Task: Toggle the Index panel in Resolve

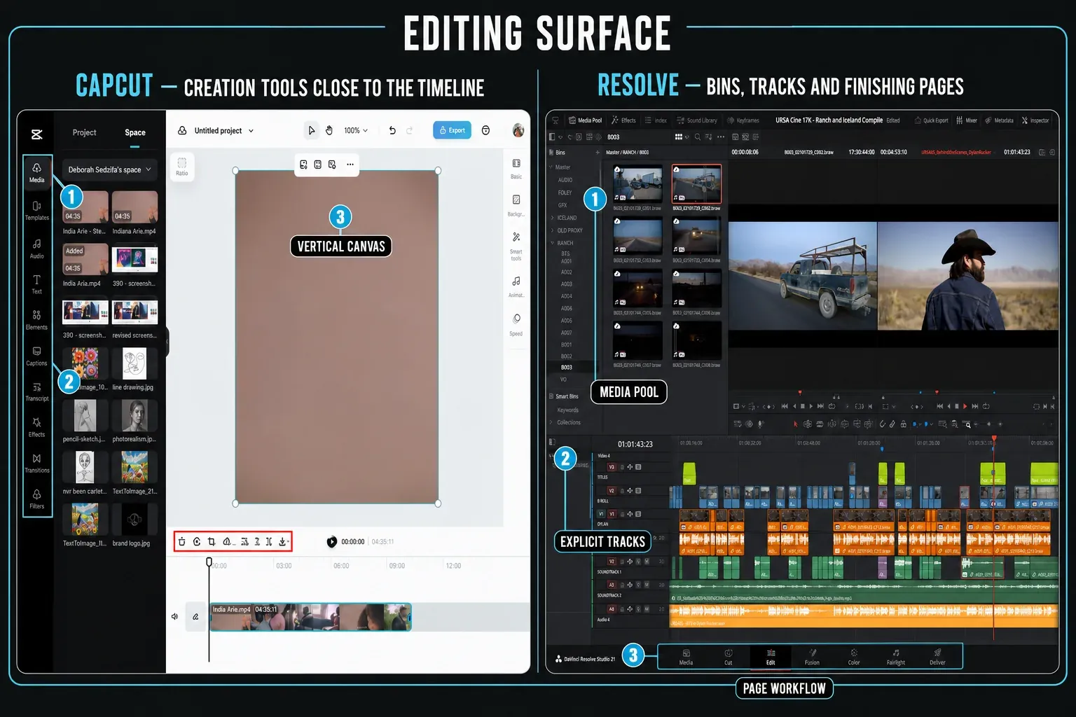Action: tap(656, 120)
